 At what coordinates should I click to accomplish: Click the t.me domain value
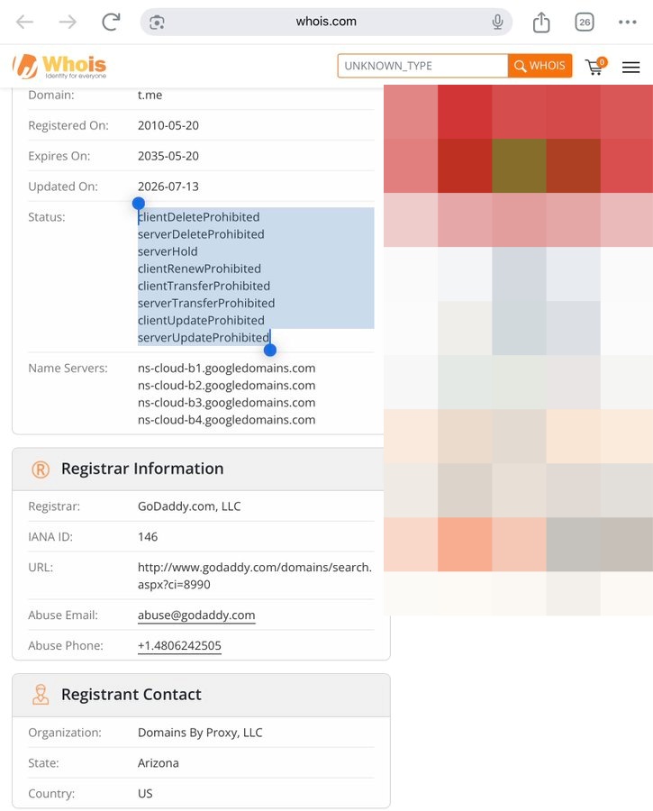(150, 96)
